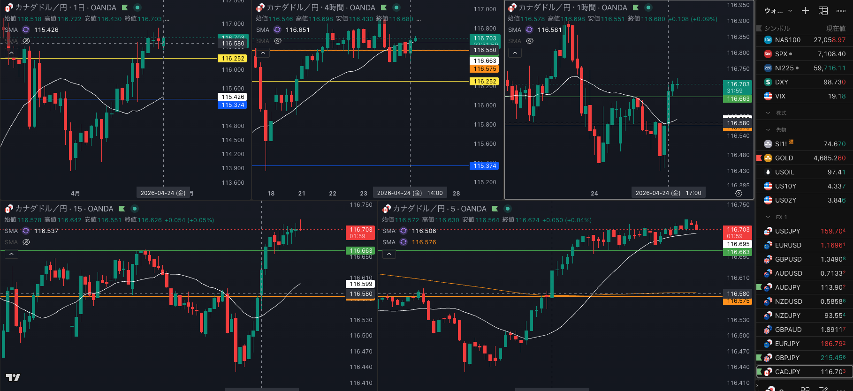Click the yellow 116.252 price label
The height and width of the screenshot is (391, 853).
pyautogui.click(x=233, y=59)
